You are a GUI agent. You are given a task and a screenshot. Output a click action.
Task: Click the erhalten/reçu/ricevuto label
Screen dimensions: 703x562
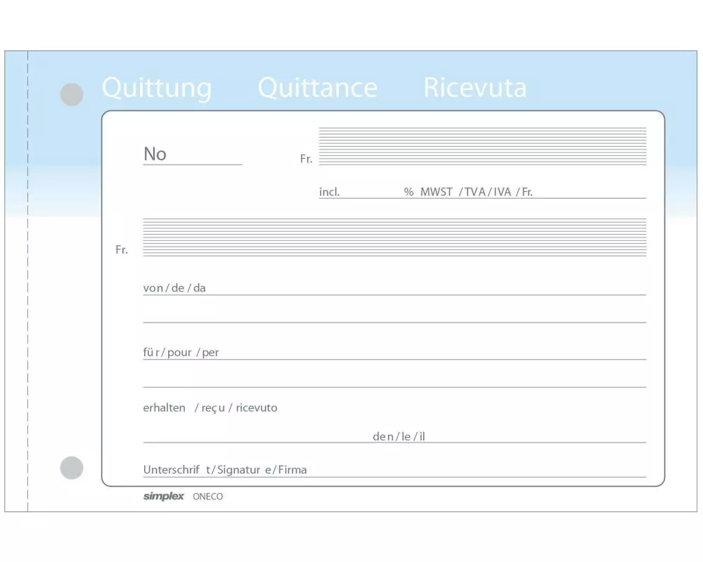pyautogui.click(x=209, y=408)
